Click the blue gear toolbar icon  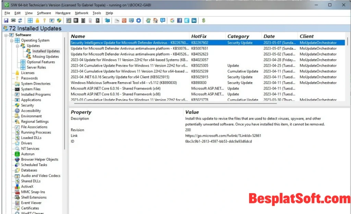(138, 21)
